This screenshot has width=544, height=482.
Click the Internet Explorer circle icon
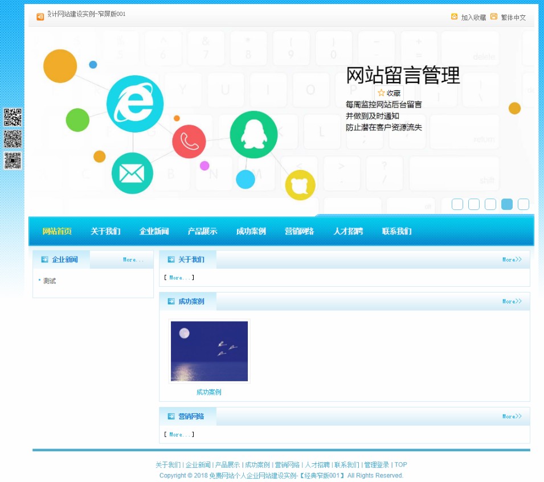click(135, 104)
